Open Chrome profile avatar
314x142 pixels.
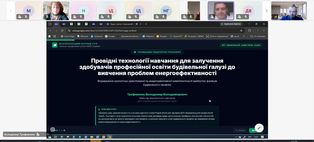coord(258,30)
